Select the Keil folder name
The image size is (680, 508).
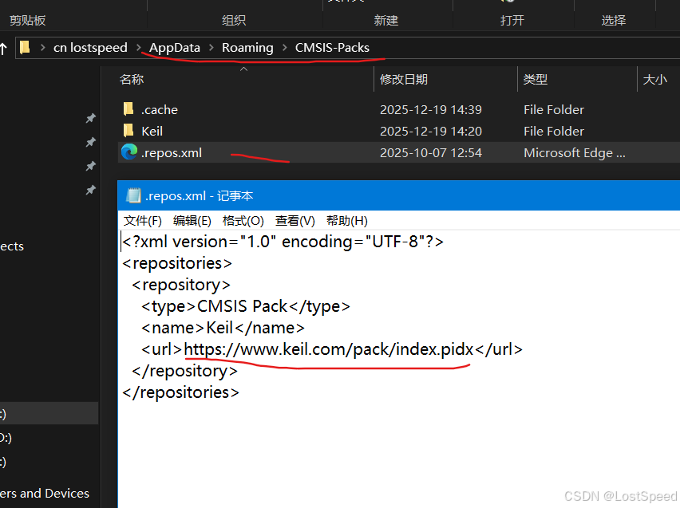click(x=152, y=131)
